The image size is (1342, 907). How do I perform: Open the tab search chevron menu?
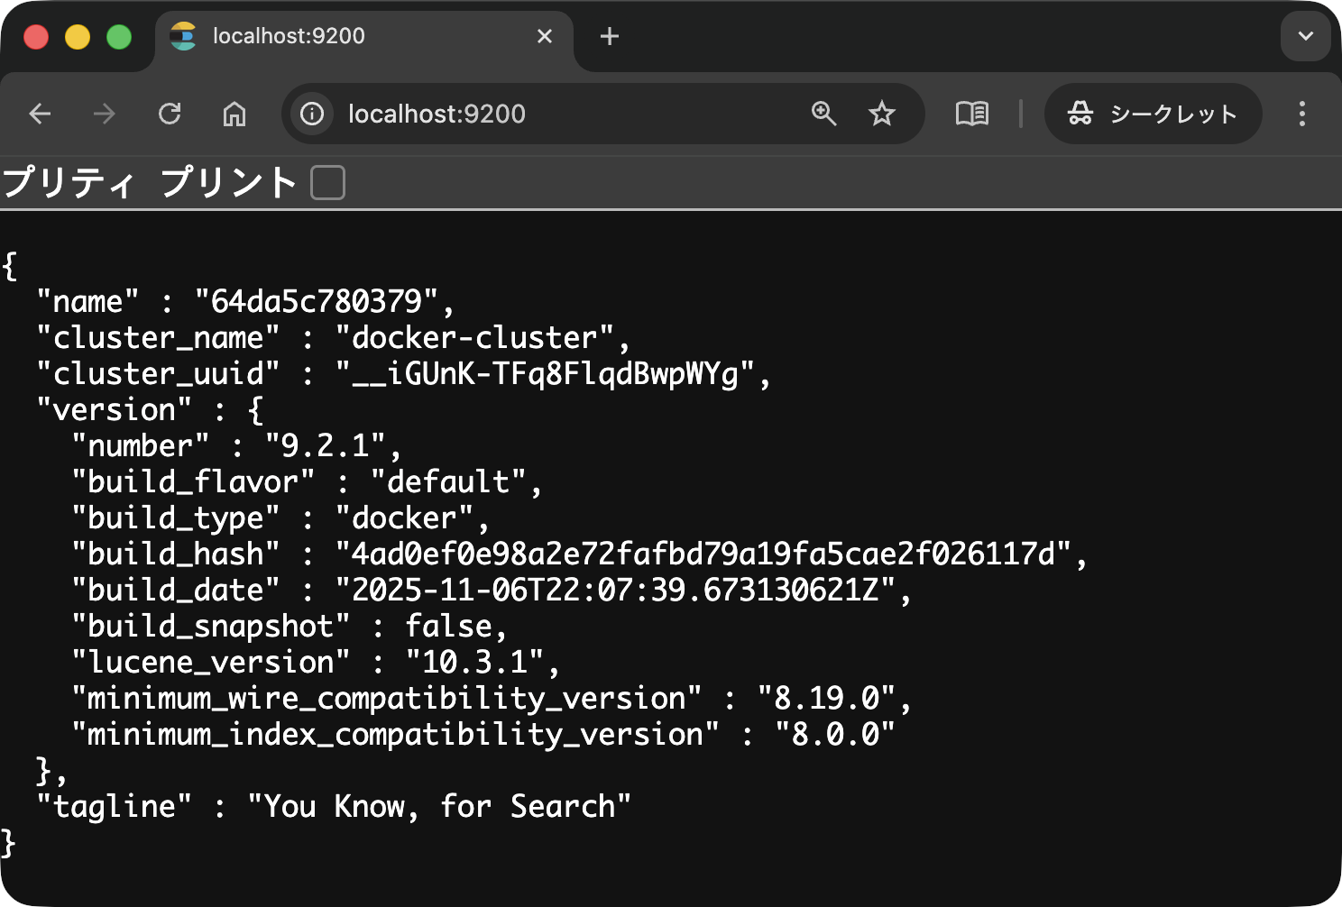tap(1305, 36)
